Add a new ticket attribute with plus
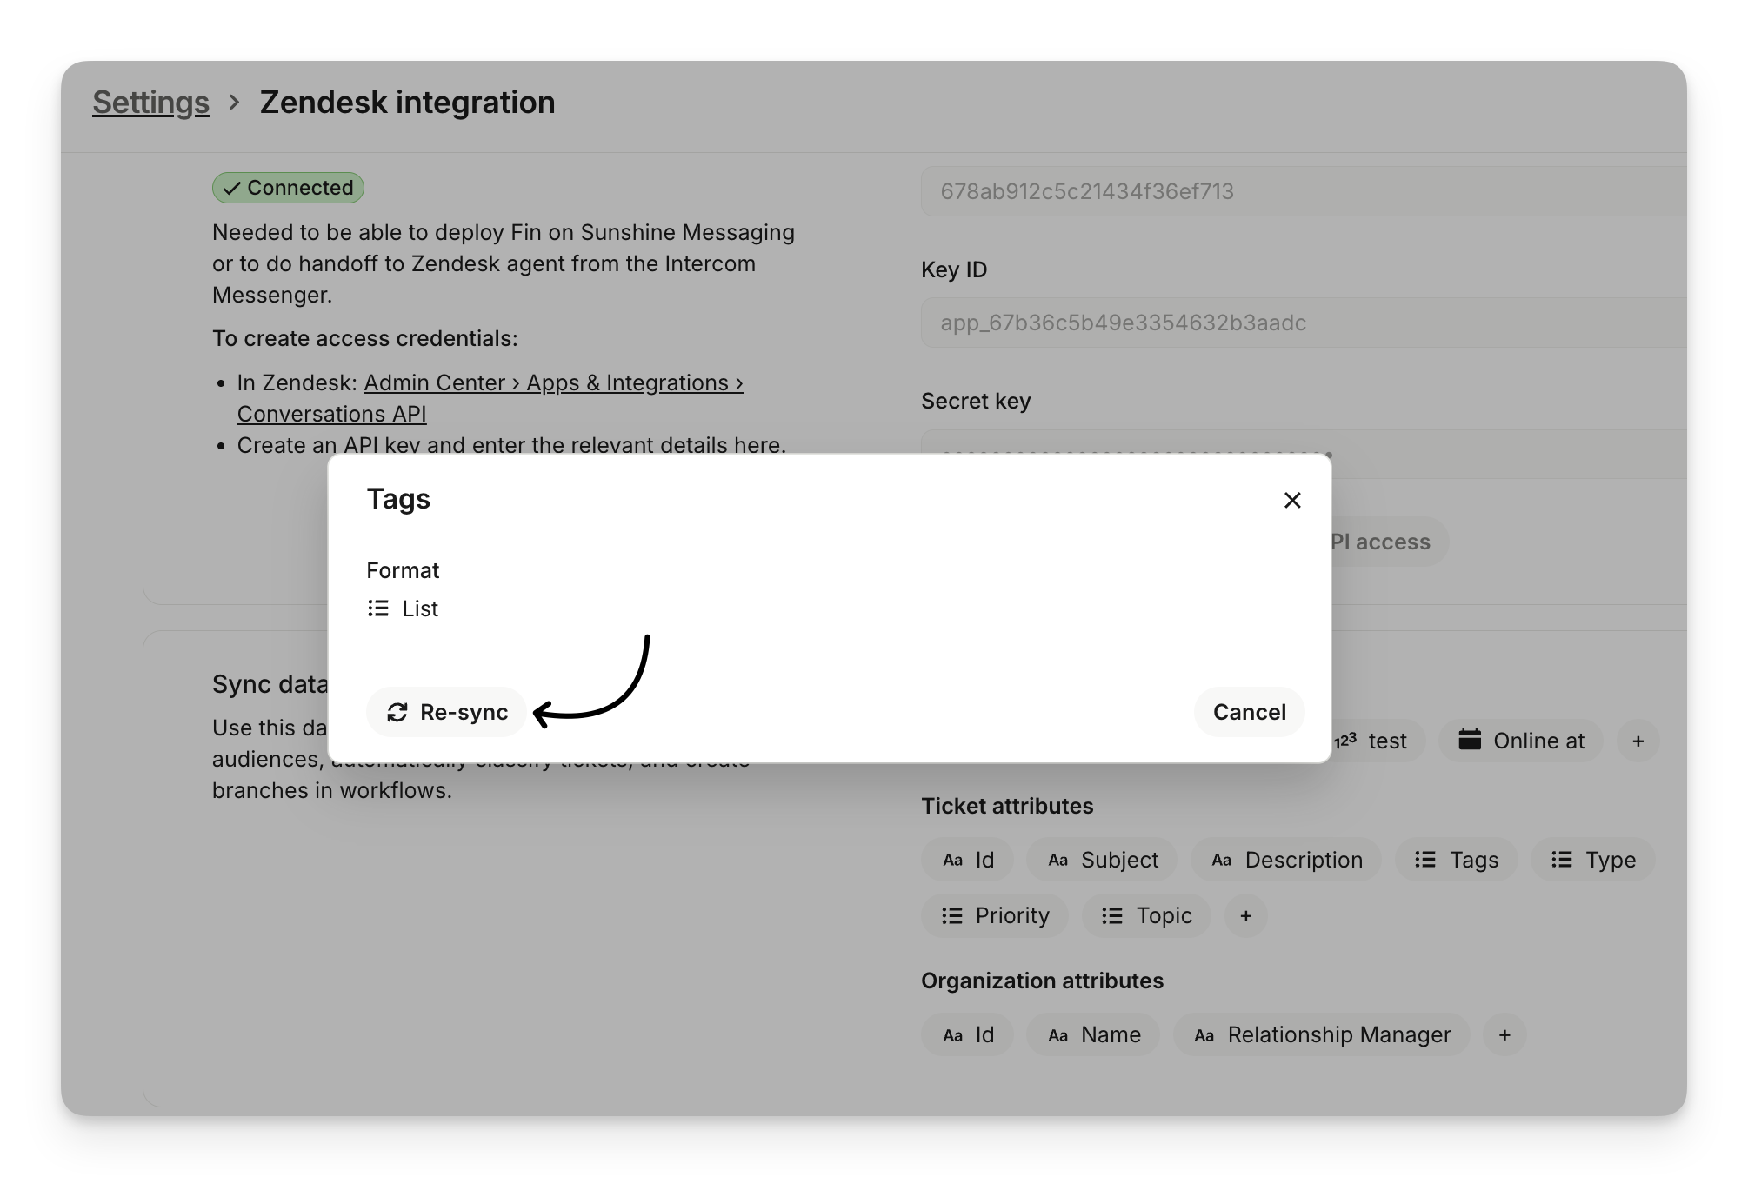The height and width of the screenshot is (1177, 1748). (1245, 915)
